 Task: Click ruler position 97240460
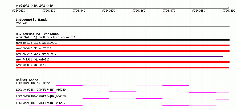click(139, 11)
